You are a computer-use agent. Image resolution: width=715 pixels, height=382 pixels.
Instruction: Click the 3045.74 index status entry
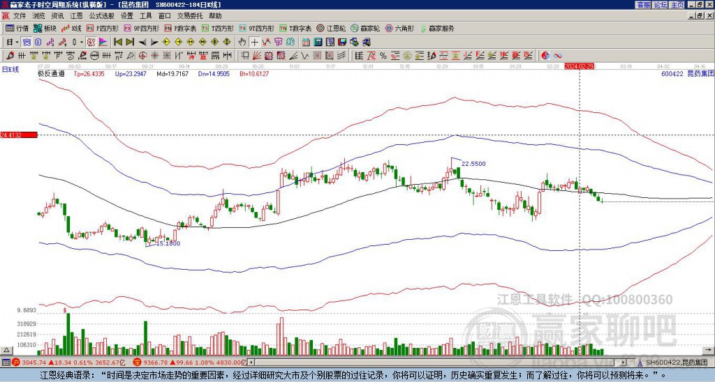point(69,362)
